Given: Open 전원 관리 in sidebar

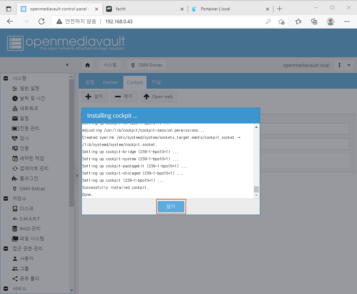Looking at the screenshot, I should click(29, 128).
